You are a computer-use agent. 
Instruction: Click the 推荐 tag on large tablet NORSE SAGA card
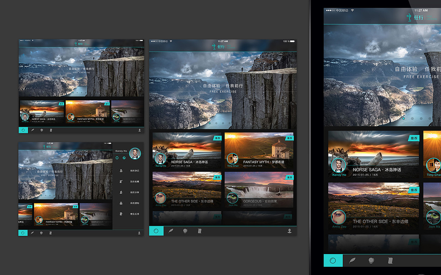pos(413,138)
